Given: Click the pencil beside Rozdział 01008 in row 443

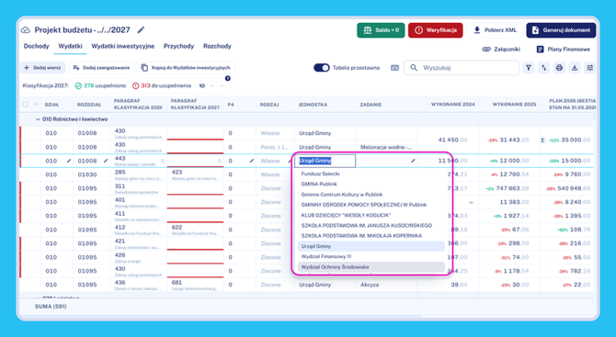Looking at the screenshot, I should coord(106,161).
